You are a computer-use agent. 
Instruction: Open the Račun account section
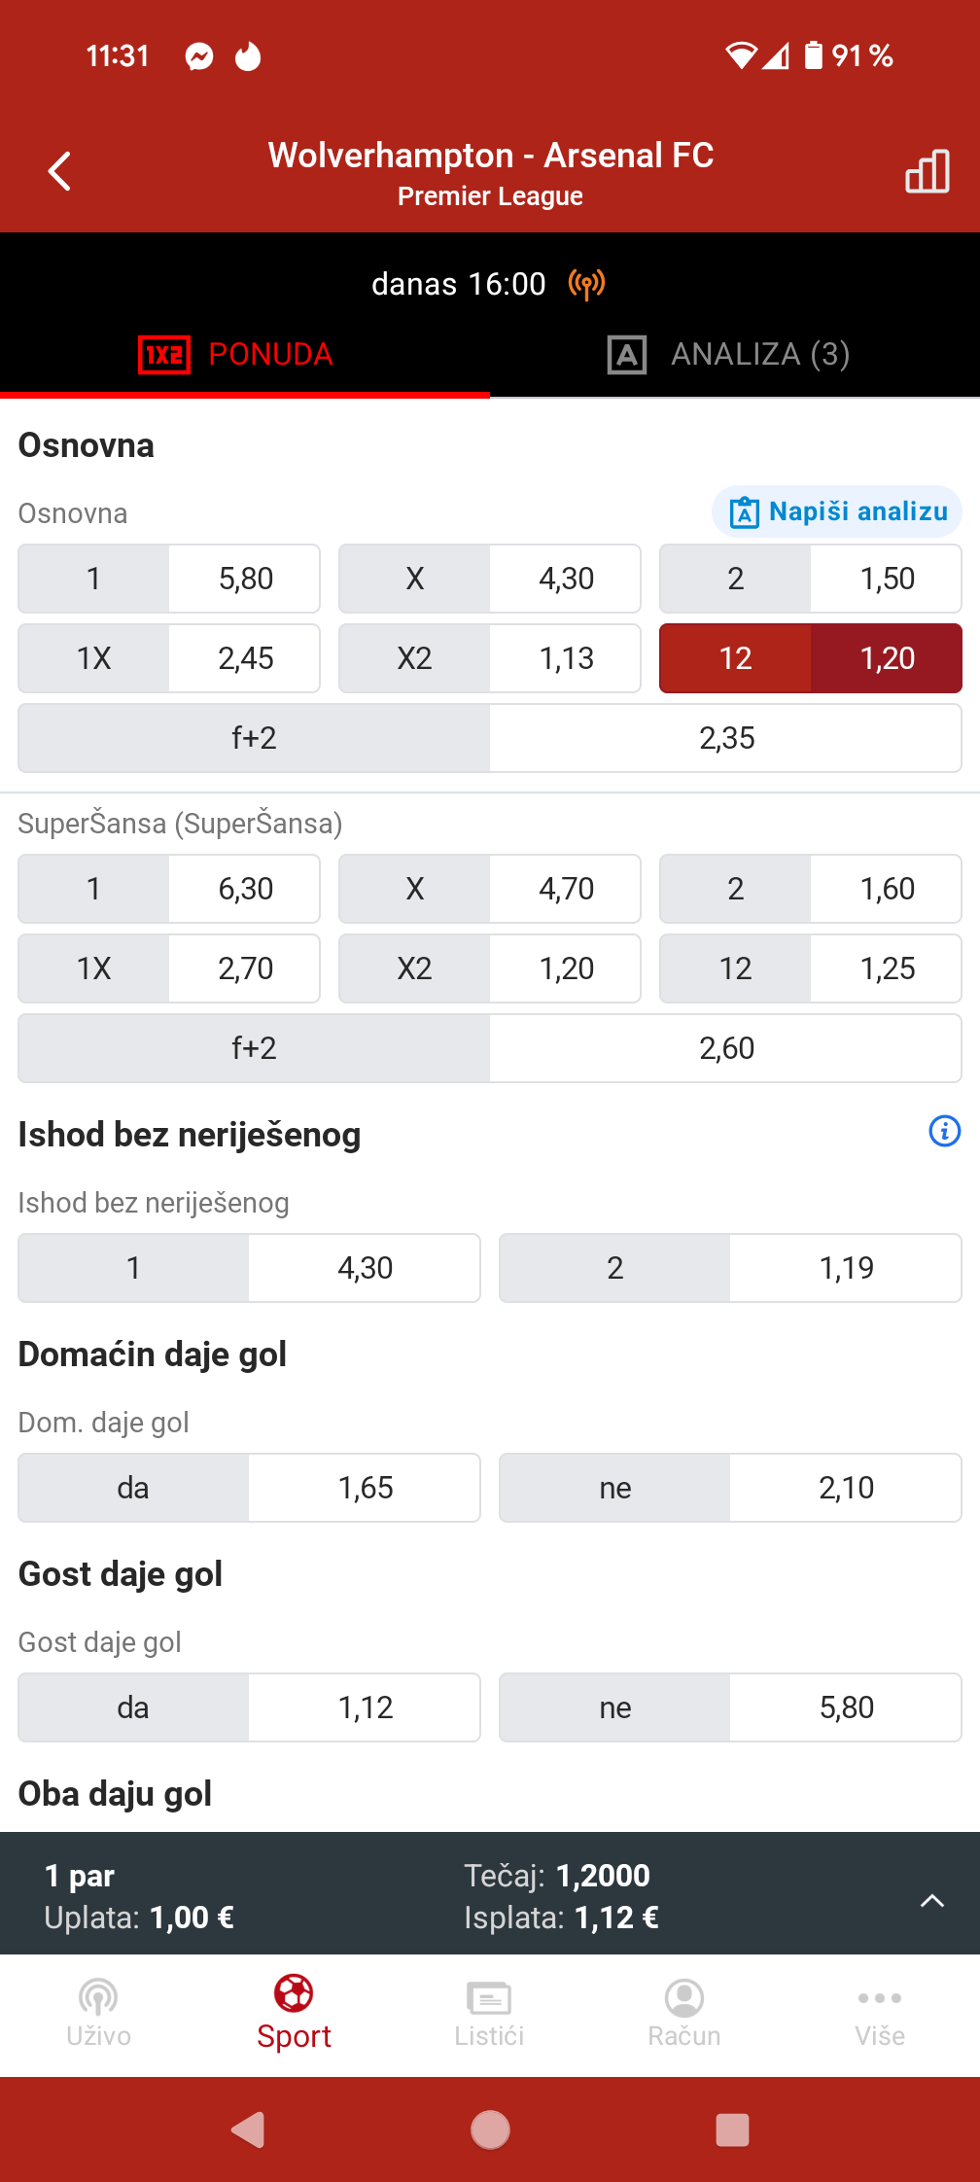pyautogui.click(x=684, y=2011)
